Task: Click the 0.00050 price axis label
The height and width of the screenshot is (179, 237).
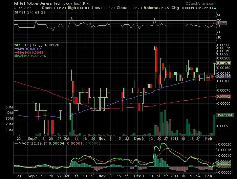Action: 224,103
